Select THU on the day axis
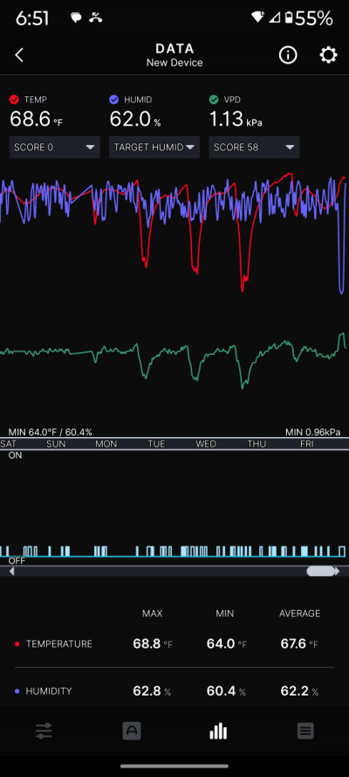This screenshot has width=349, height=777. point(257,444)
